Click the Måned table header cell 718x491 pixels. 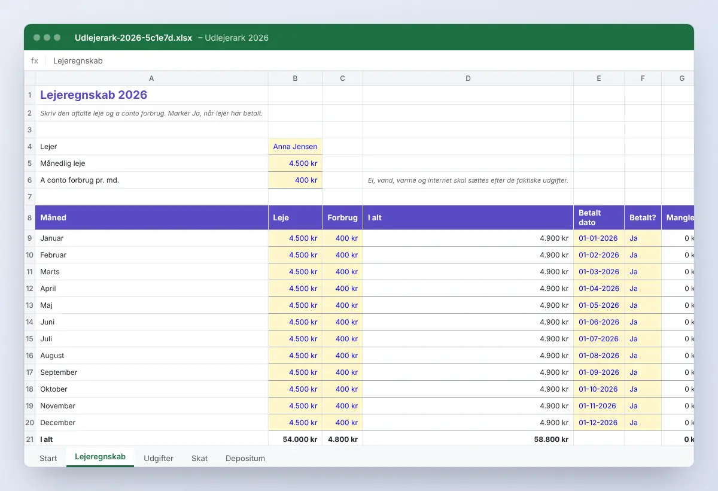(x=151, y=217)
